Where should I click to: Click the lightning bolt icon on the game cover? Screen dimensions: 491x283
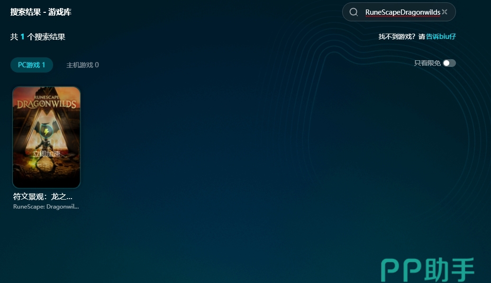46,131
